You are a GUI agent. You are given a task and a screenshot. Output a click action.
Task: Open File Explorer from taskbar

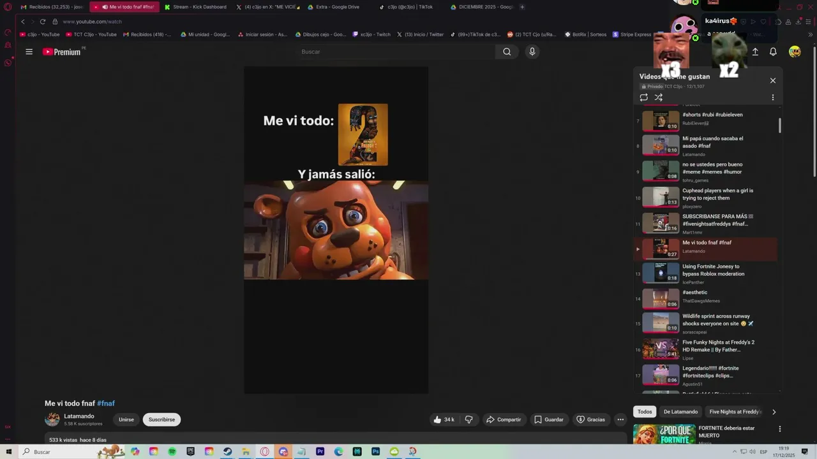pyautogui.click(x=246, y=451)
